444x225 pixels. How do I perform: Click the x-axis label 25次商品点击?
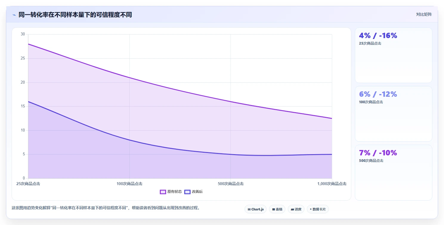click(x=28, y=184)
